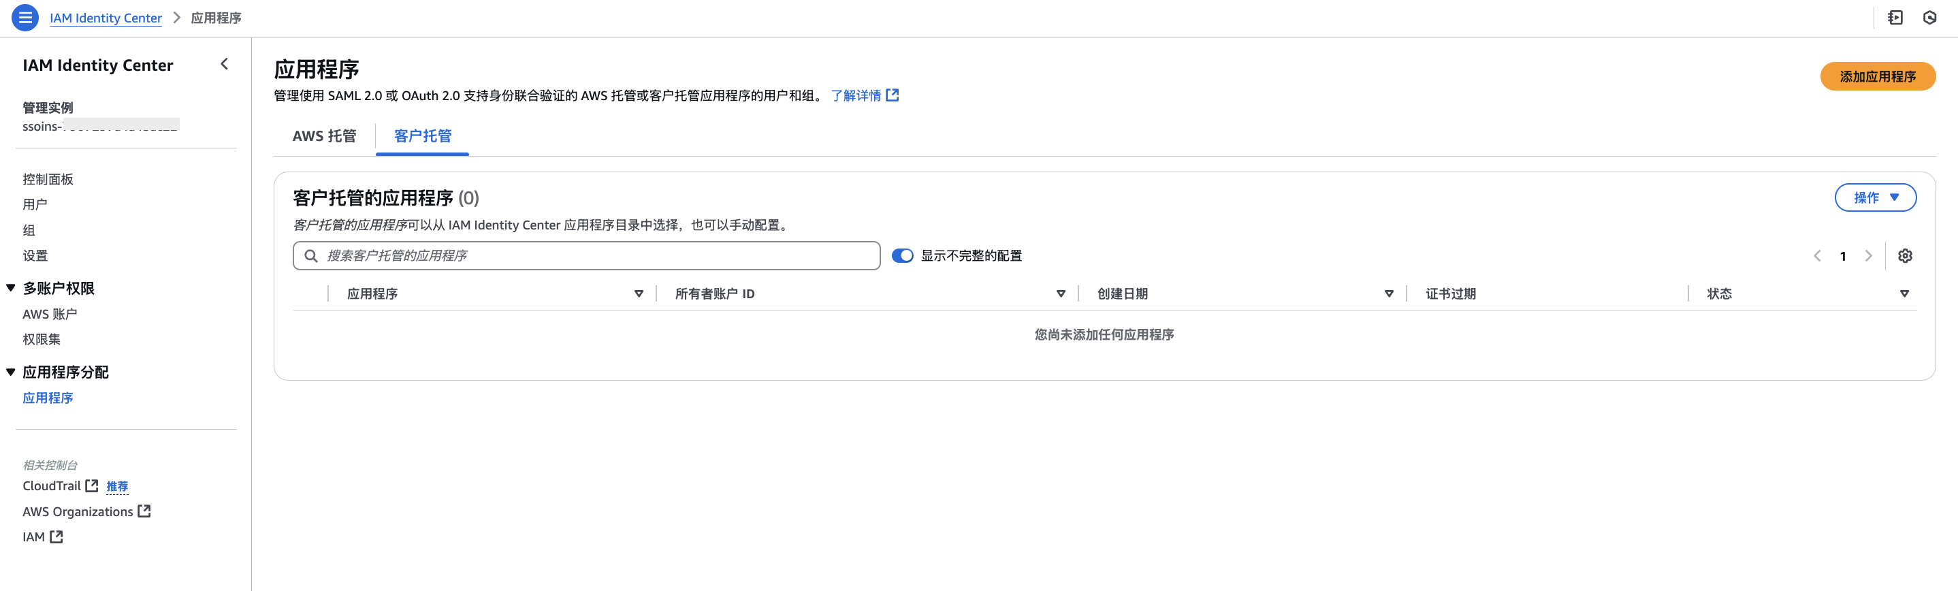
Task: Click the hexagon icon in top-right header
Action: coord(1930,18)
